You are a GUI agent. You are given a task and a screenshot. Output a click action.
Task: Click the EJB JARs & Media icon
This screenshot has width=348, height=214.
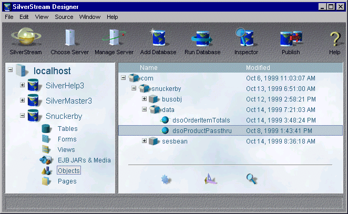pyautogui.click(x=46, y=160)
